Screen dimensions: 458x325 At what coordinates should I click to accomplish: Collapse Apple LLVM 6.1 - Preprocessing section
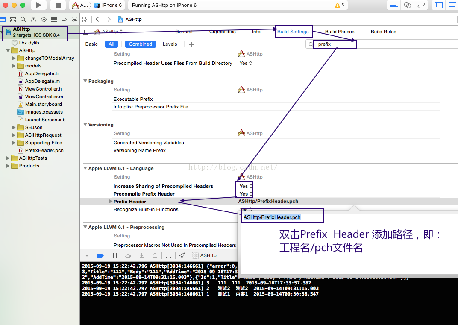85,227
